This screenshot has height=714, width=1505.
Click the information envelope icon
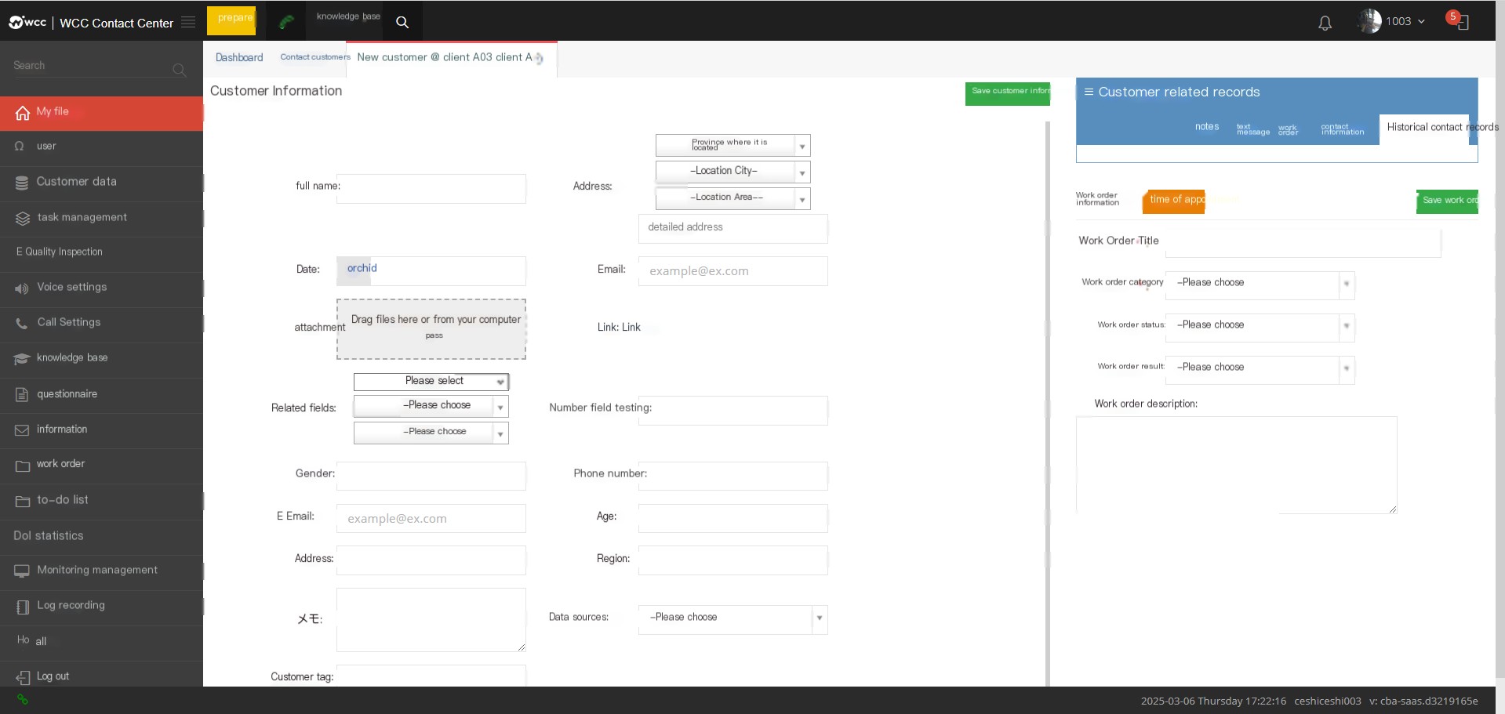pos(22,429)
